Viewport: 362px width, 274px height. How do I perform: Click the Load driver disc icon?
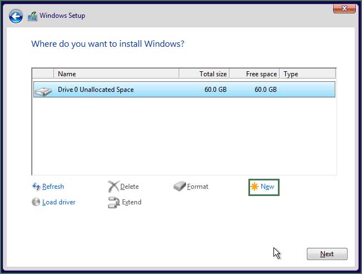coord(36,202)
